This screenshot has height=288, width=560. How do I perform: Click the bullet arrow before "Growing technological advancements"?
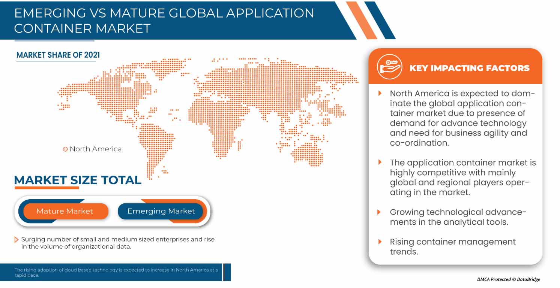click(x=380, y=212)
